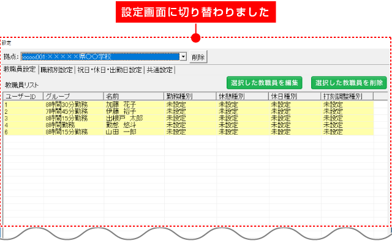Select the row for 加藤 花子
Image resolution: width=392 pixels, height=241 pixels.
pos(189,105)
